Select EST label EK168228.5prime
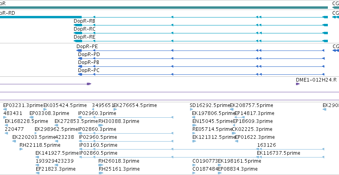339x175 pixels. [26, 121]
